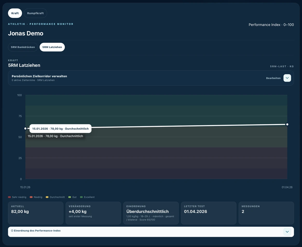Open Einordnung des Performance-Index info bar

[x=151, y=232]
